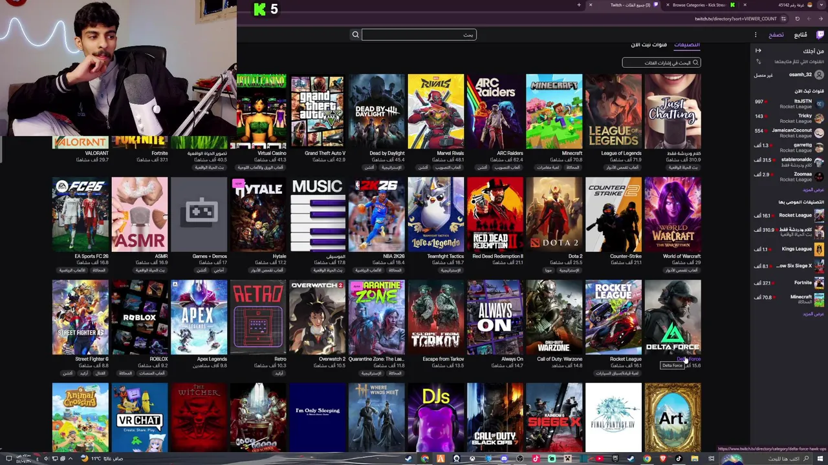Open ItsJSTN channel in the sidebar
Viewport: 828px width, 465px height.
pos(789,103)
